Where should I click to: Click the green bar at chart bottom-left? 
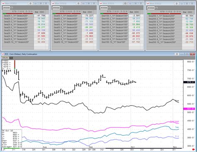pos(12,148)
